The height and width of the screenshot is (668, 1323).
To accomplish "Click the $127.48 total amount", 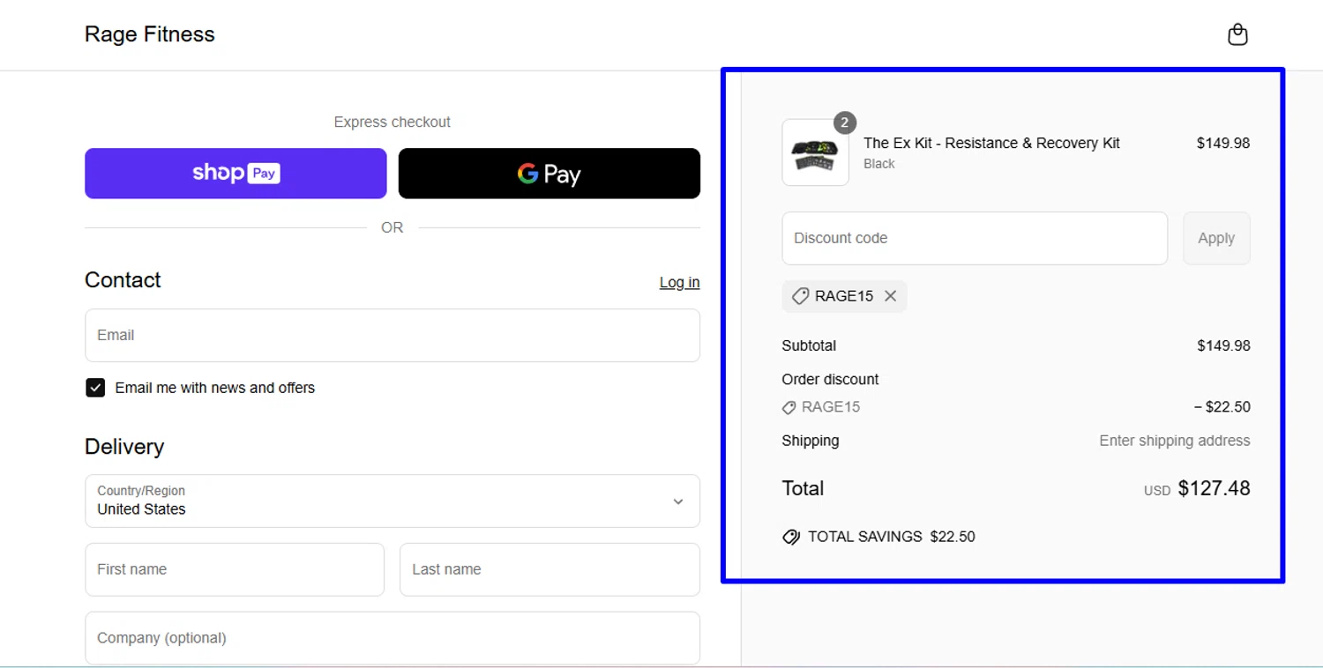I will point(1215,488).
